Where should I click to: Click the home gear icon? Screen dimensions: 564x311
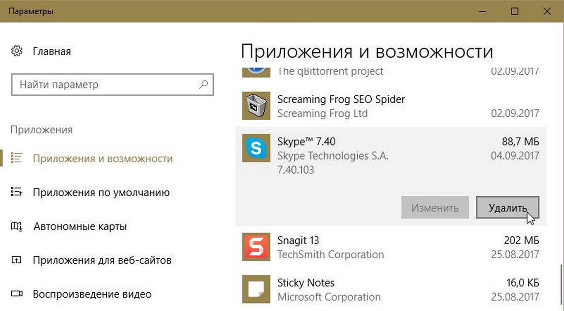(x=16, y=51)
